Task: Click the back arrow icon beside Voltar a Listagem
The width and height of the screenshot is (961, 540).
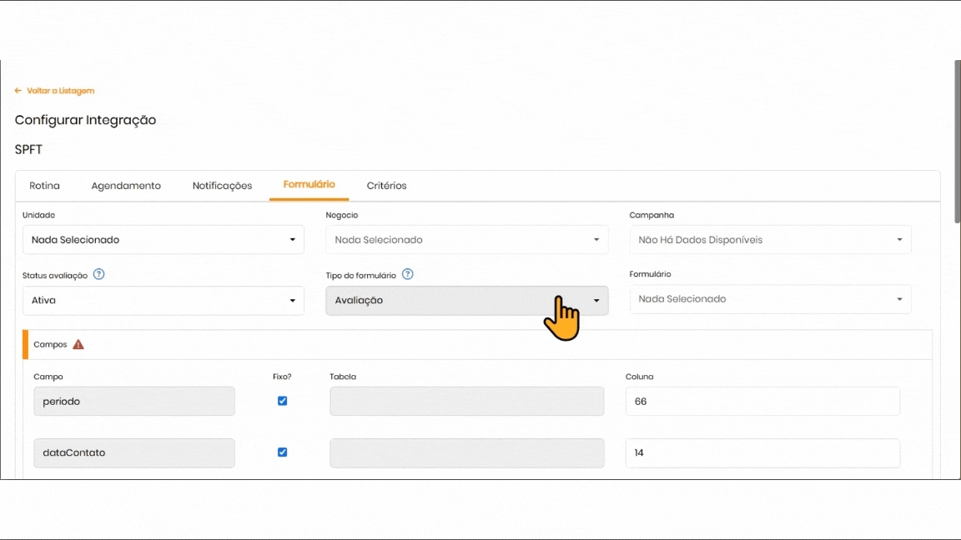Action: point(18,91)
